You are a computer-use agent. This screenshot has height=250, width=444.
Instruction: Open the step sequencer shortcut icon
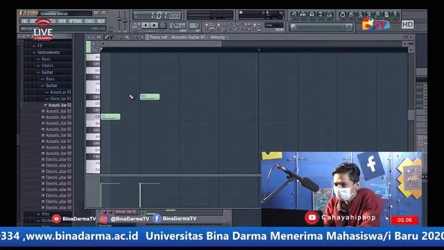point(302,14)
